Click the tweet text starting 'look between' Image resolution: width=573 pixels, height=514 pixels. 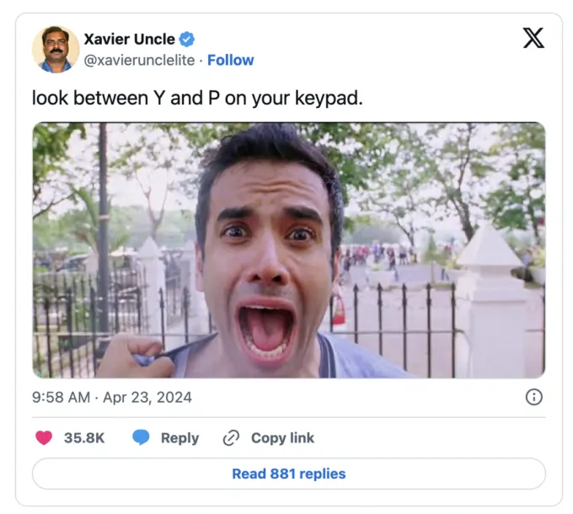197,97
